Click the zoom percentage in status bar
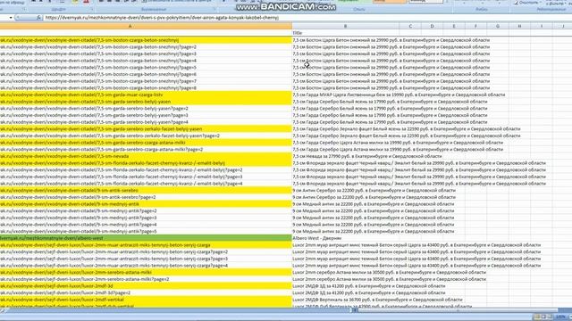 tap(561, 317)
